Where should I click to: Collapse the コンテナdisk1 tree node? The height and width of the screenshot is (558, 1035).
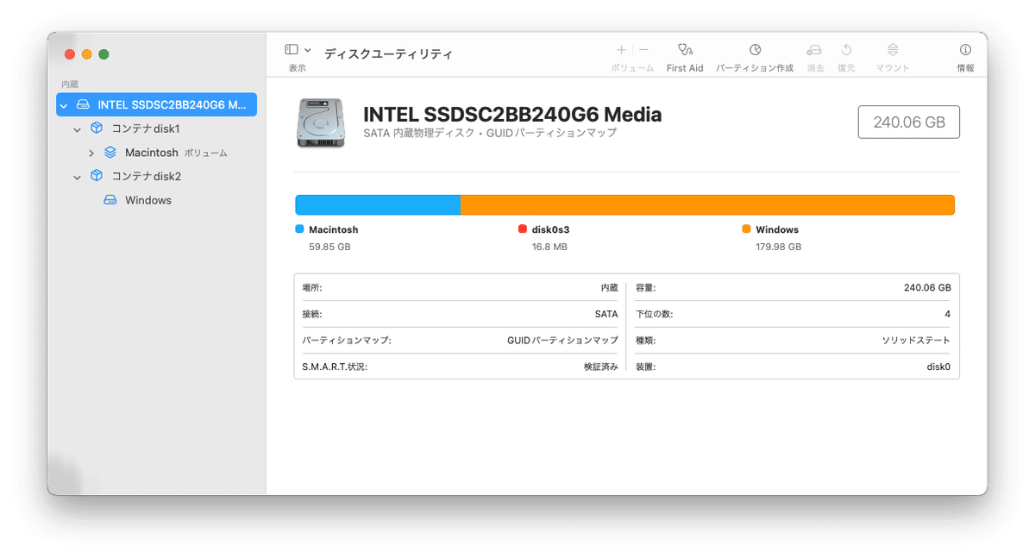point(78,129)
